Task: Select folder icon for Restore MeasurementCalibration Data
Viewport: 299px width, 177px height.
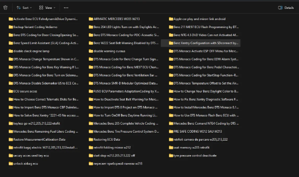Action: (11, 140)
